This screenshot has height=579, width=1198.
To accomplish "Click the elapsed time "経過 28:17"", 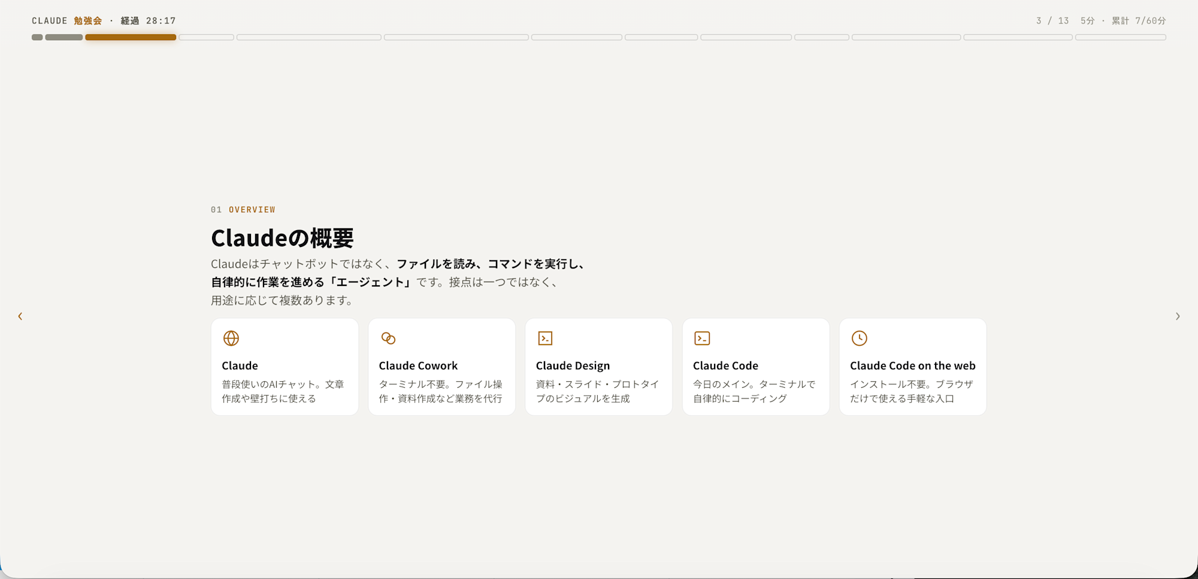I will tap(149, 20).
